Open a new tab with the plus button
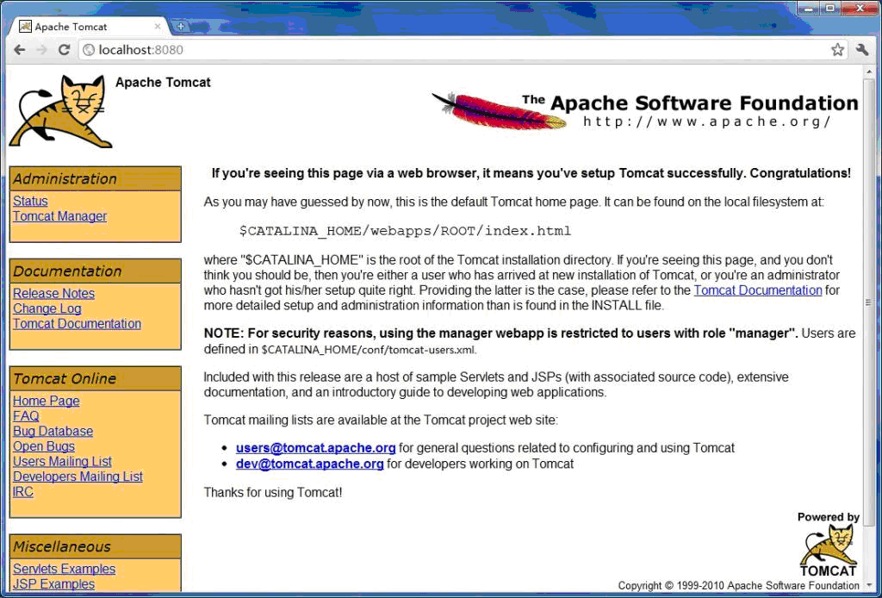 pyautogui.click(x=180, y=27)
